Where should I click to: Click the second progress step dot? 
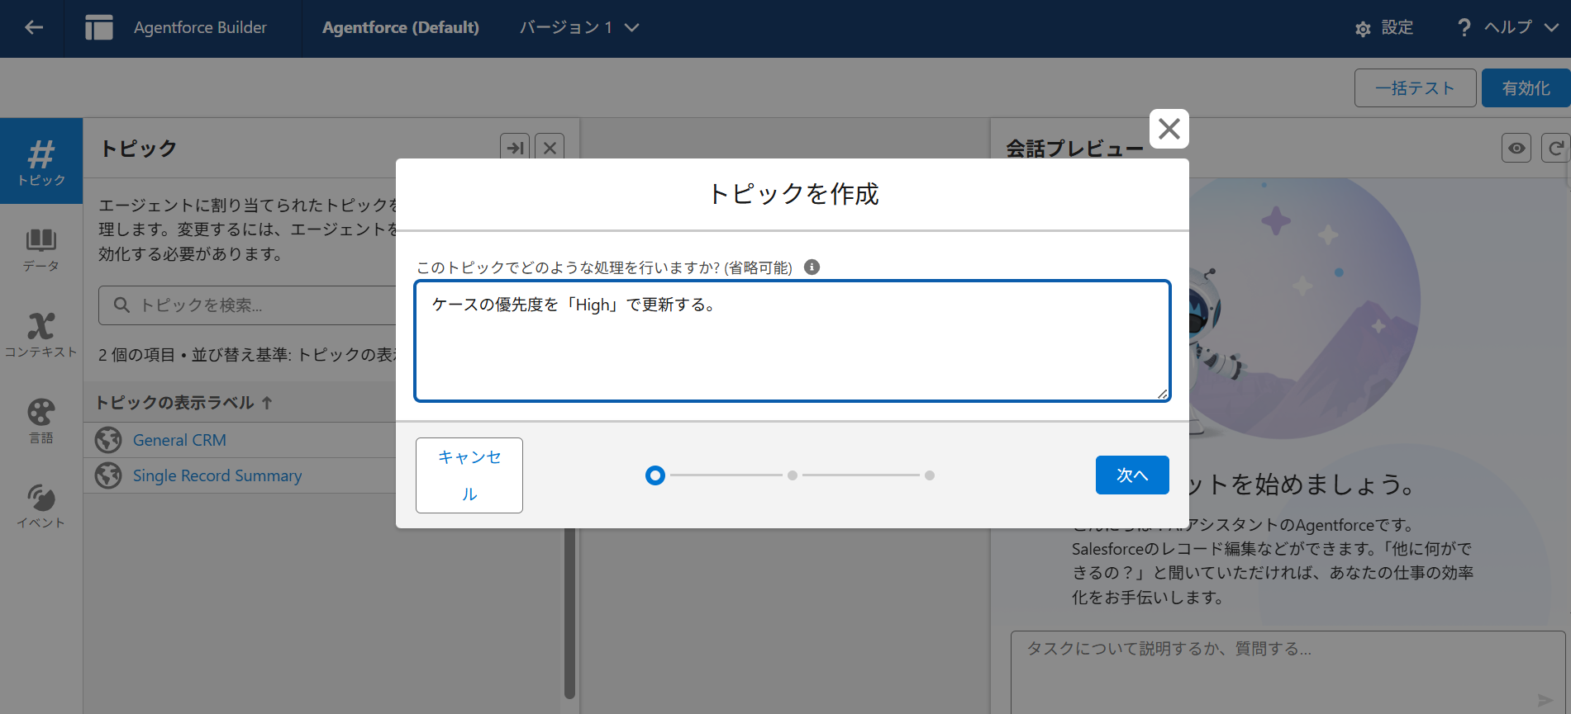793,475
